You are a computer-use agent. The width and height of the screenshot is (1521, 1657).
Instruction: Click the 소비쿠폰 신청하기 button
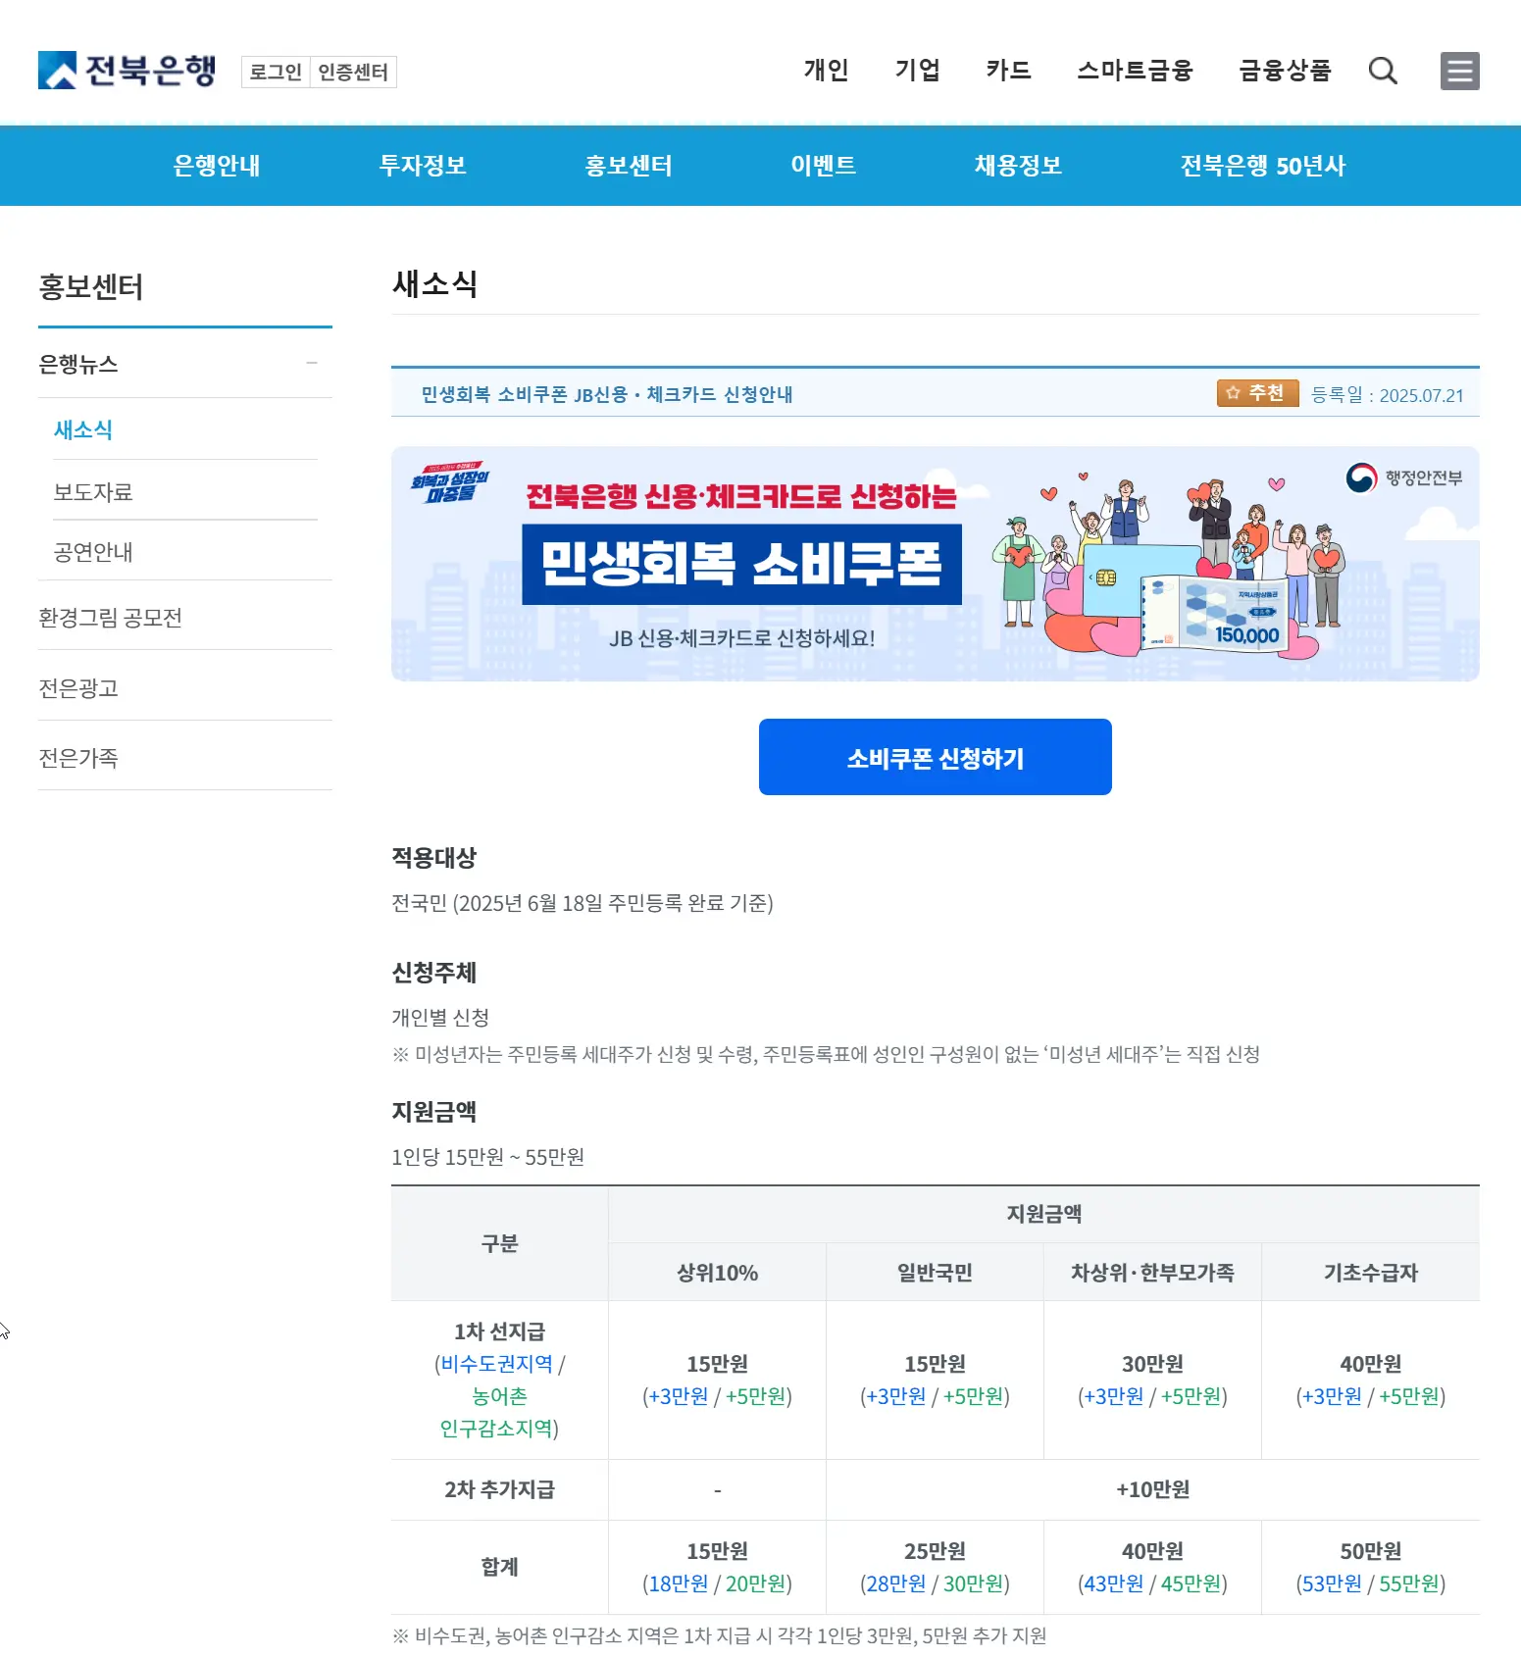coord(935,757)
